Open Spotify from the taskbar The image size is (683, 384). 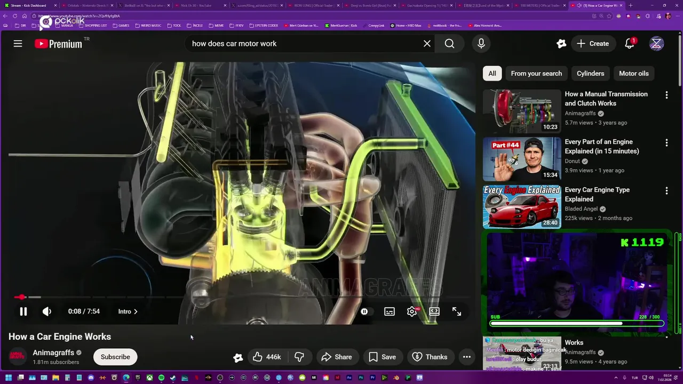pyautogui.click(x=161, y=378)
